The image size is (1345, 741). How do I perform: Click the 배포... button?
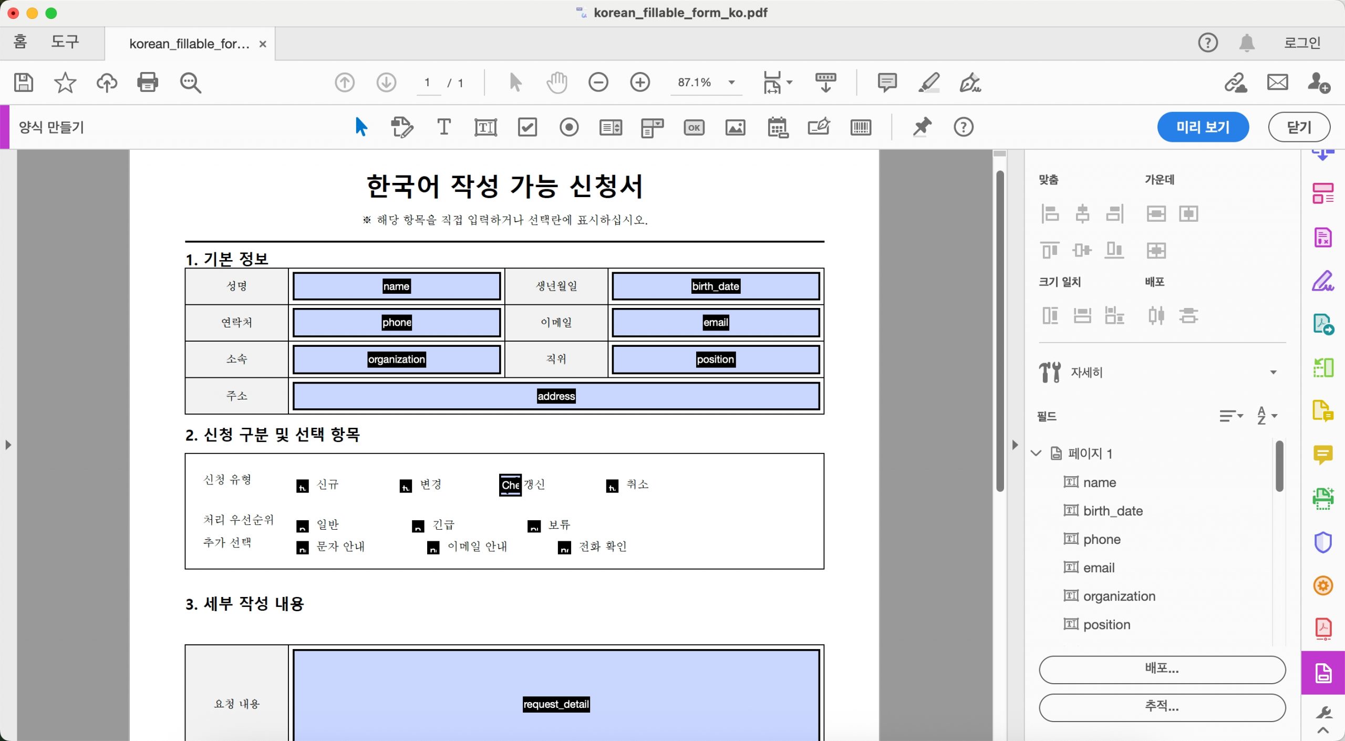coord(1162,669)
